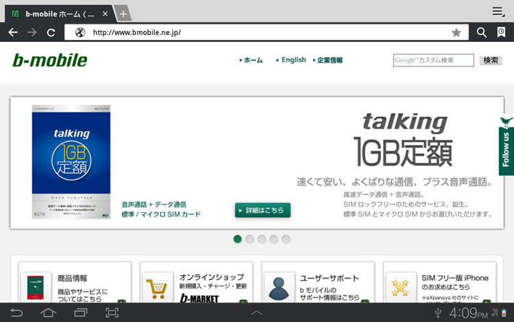
Task: Tap the shopping cart icon
Action: click(156, 289)
